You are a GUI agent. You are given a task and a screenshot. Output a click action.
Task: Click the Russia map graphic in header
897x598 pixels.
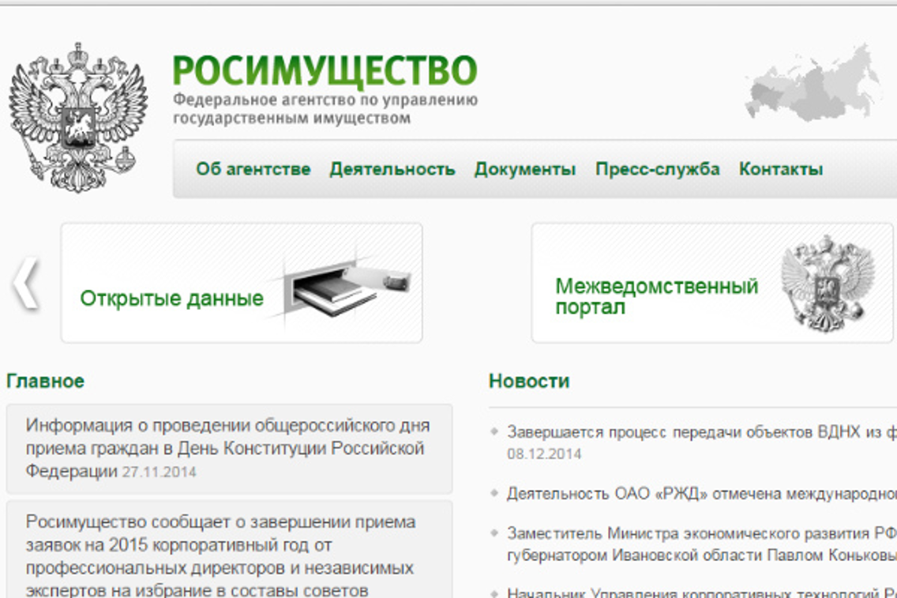[813, 84]
